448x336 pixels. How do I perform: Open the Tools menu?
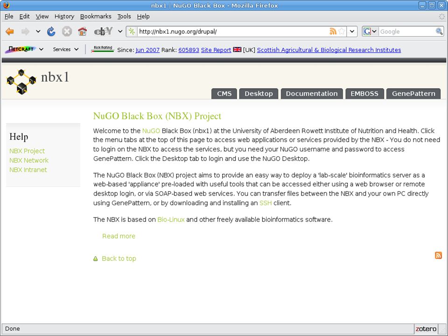pos(124,17)
